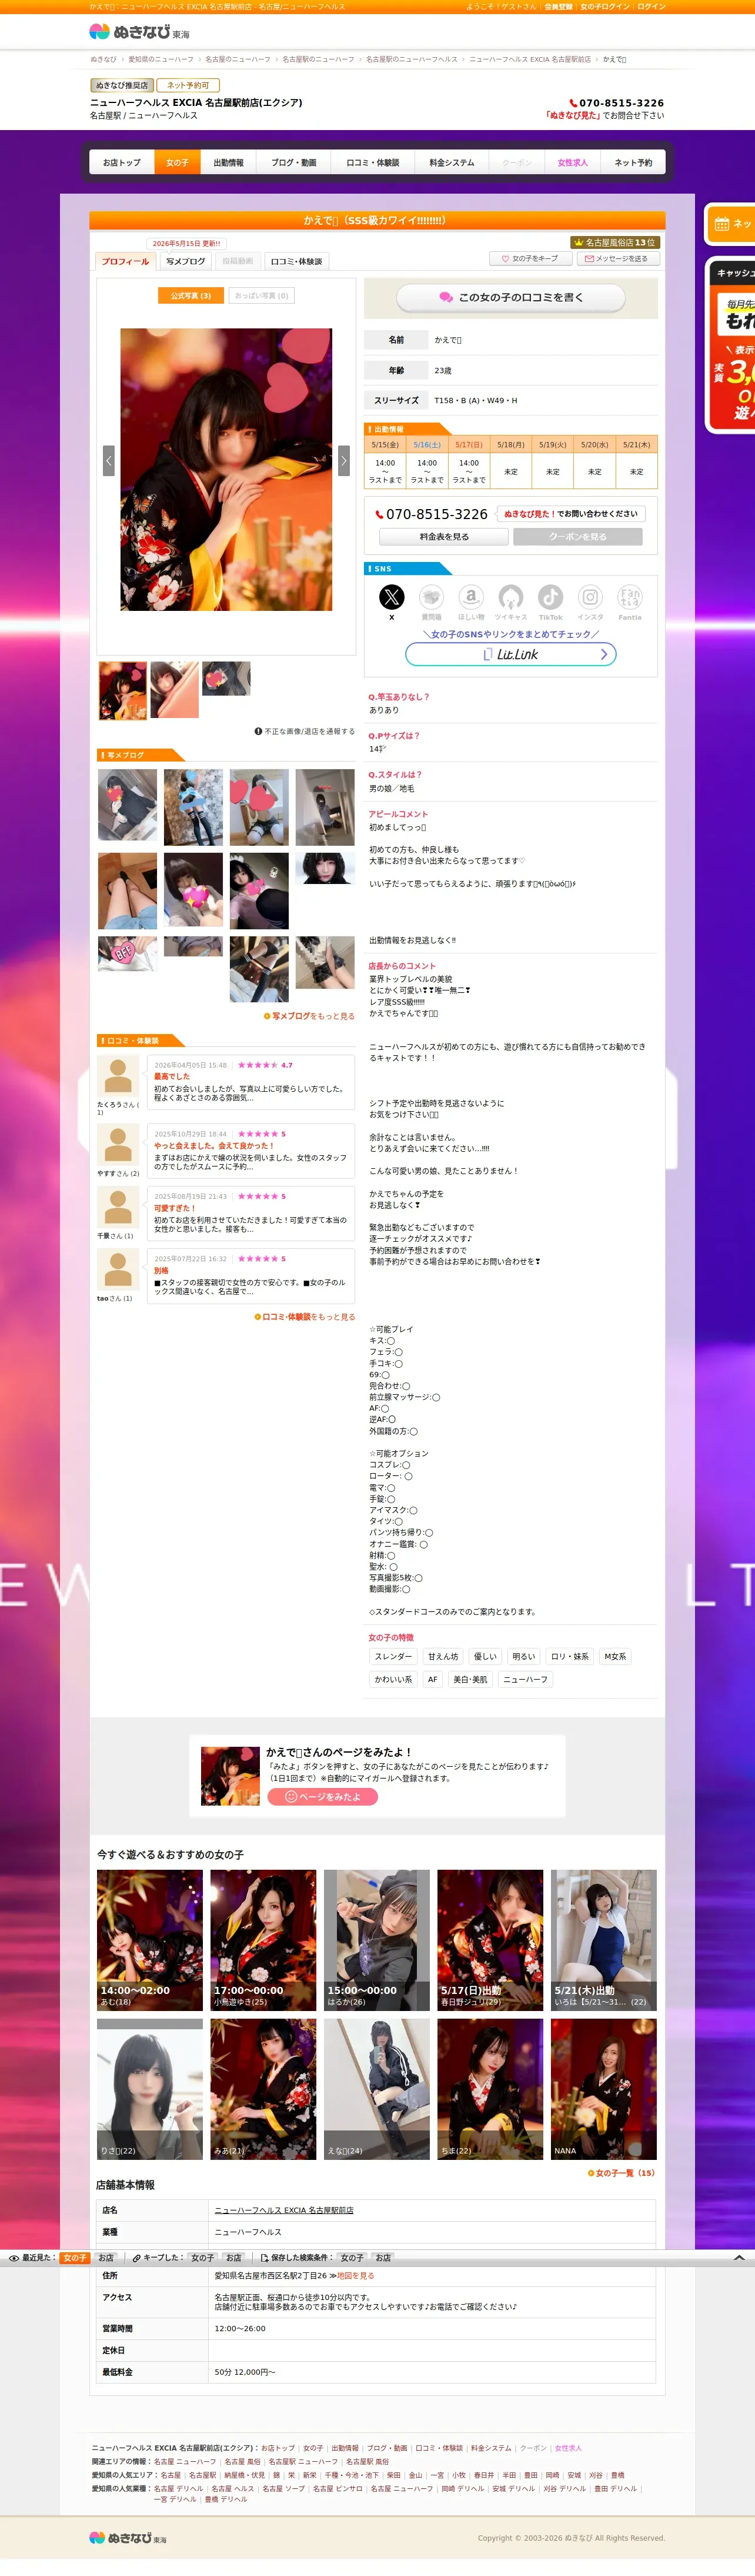Click the ぬきなび logo in the header
The height and width of the screenshot is (2576, 755).
pyautogui.click(x=139, y=32)
